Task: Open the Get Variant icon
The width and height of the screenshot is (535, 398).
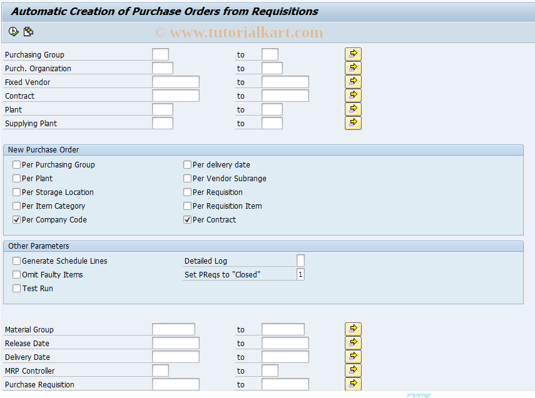Action: pos(28,31)
